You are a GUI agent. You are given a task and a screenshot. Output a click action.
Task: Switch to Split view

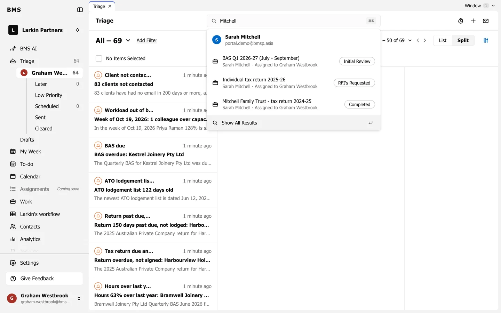[x=463, y=40]
